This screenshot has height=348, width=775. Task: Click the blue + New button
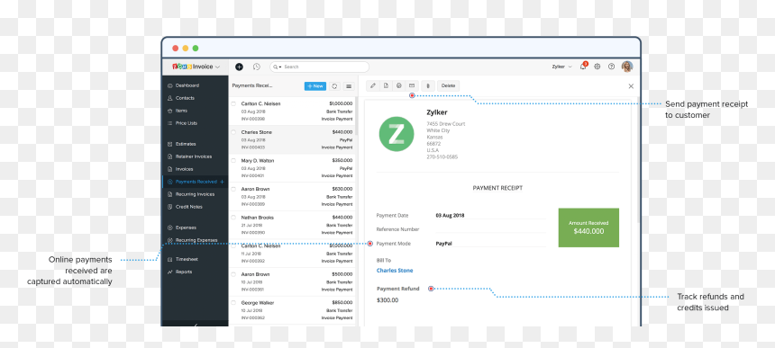tap(315, 85)
